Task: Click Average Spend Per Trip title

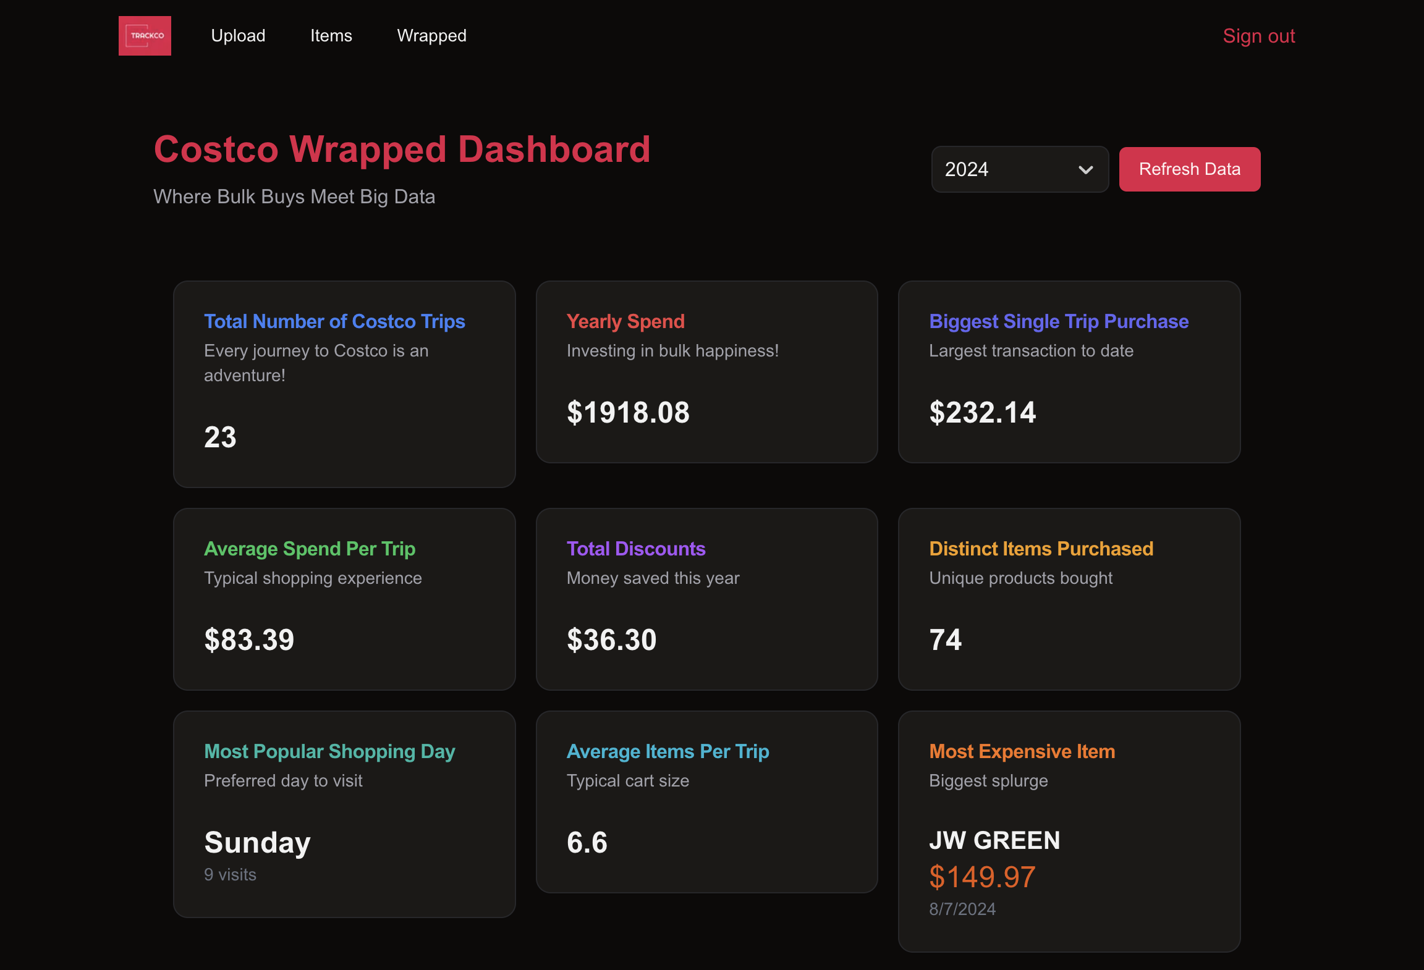Action: [x=310, y=549]
